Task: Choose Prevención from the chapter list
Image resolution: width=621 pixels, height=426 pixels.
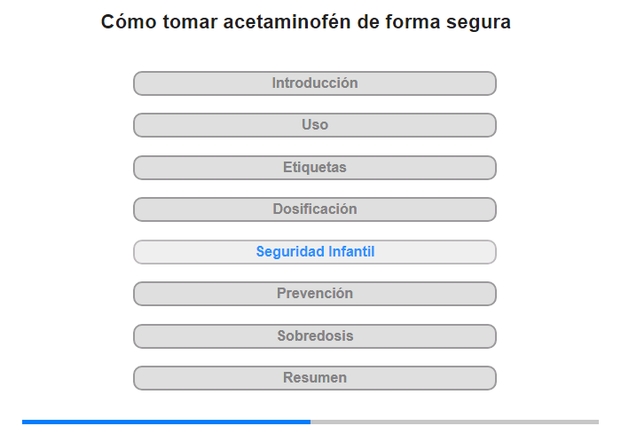Action: point(315,294)
